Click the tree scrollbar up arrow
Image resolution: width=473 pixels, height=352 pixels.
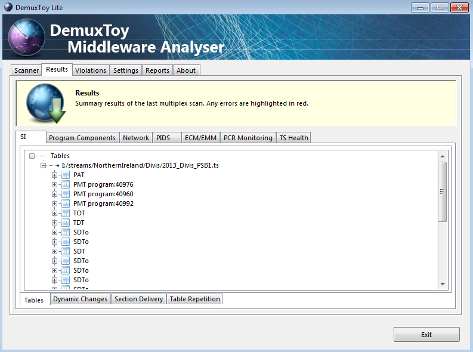[x=443, y=156]
